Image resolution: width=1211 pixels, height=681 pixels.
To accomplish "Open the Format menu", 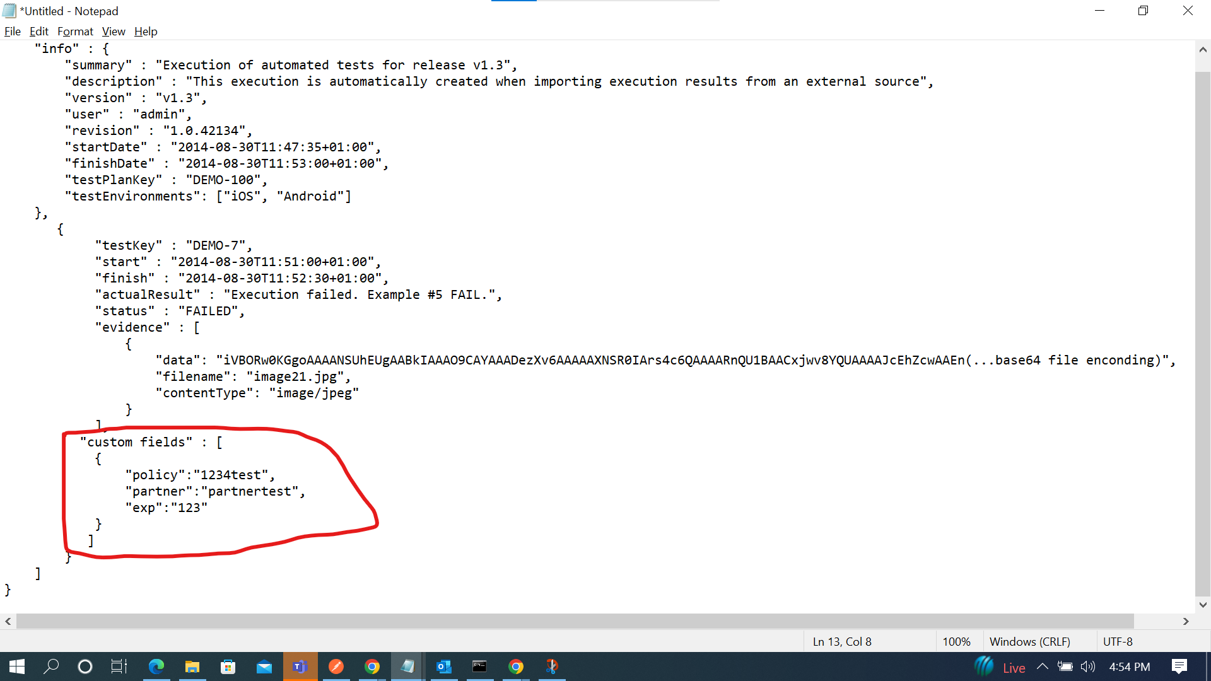I will [75, 32].
